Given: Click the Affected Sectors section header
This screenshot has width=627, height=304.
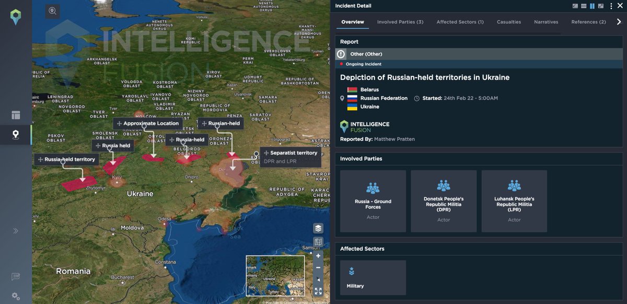Looking at the screenshot, I should coord(362,249).
